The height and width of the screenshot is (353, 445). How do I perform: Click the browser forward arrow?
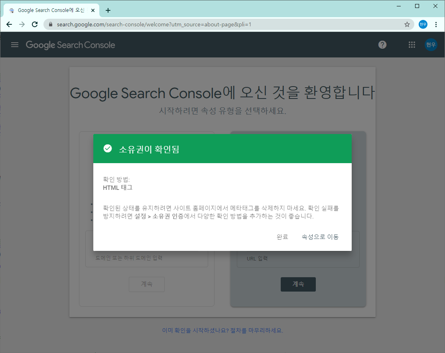[22, 24]
